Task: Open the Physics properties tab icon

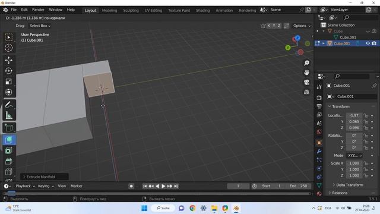Action: pos(319,168)
